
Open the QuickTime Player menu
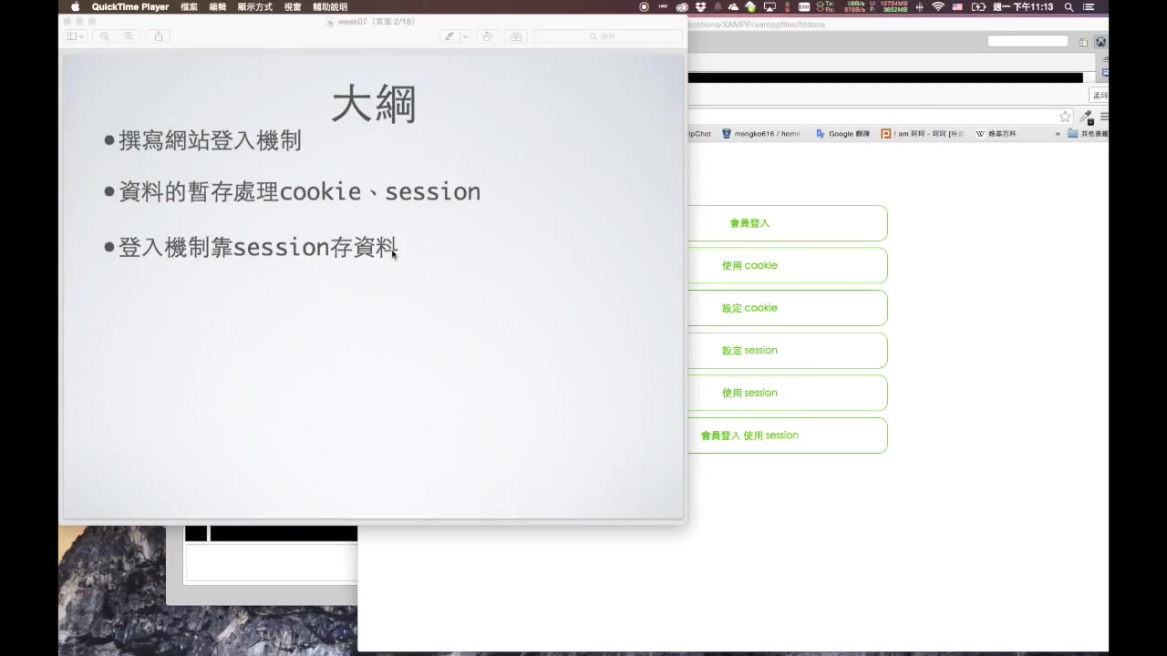[x=129, y=6]
